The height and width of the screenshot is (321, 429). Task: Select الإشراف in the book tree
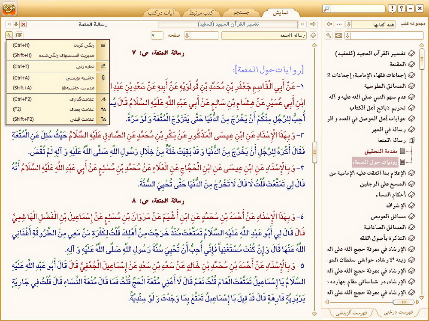click(396, 206)
